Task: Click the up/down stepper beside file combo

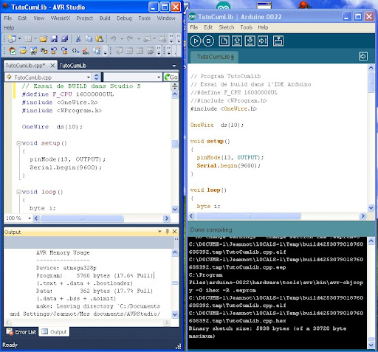Action: (x=96, y=77)
